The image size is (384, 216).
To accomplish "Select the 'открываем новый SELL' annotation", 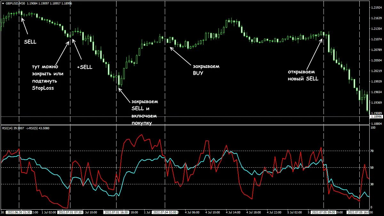I will pyautogui.click(x=302, y=76).
